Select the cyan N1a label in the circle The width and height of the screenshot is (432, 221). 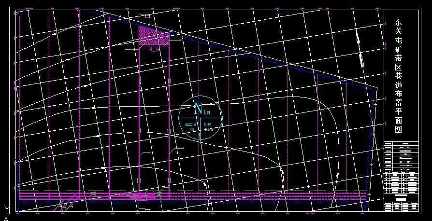[202, 109]
